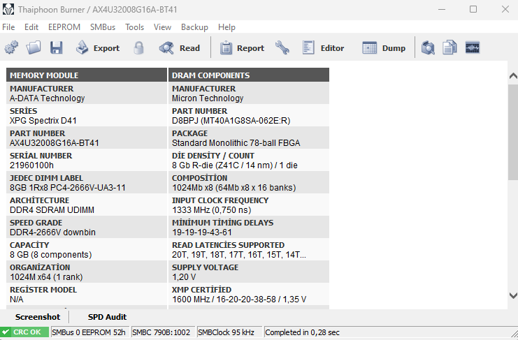Open the File menu
518x340 pixels.
pyautogui.click(x=8, y=27)
